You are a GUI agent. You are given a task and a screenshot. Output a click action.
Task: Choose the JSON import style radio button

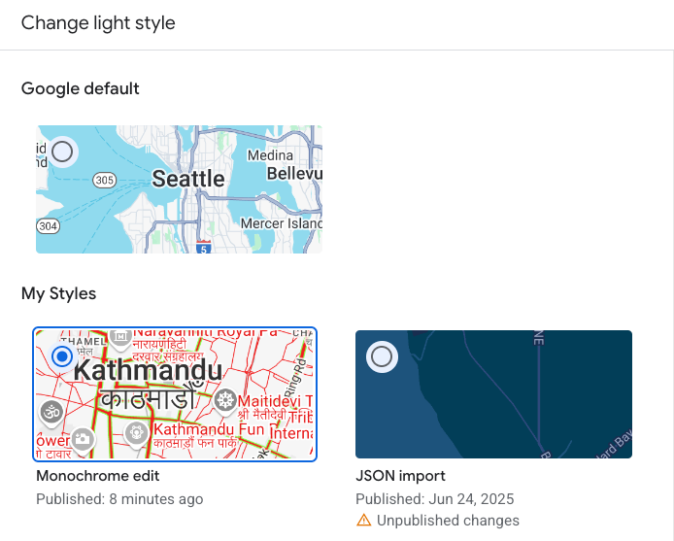[382, 356]
